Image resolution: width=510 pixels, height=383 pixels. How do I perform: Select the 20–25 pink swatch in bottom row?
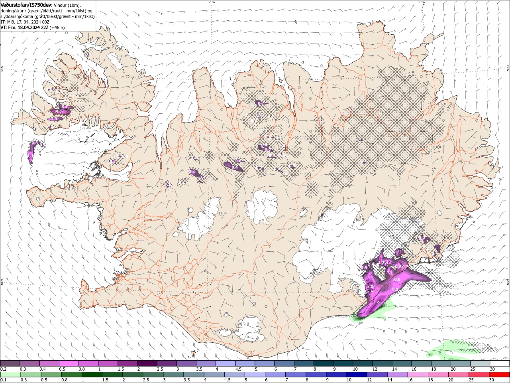458,375
